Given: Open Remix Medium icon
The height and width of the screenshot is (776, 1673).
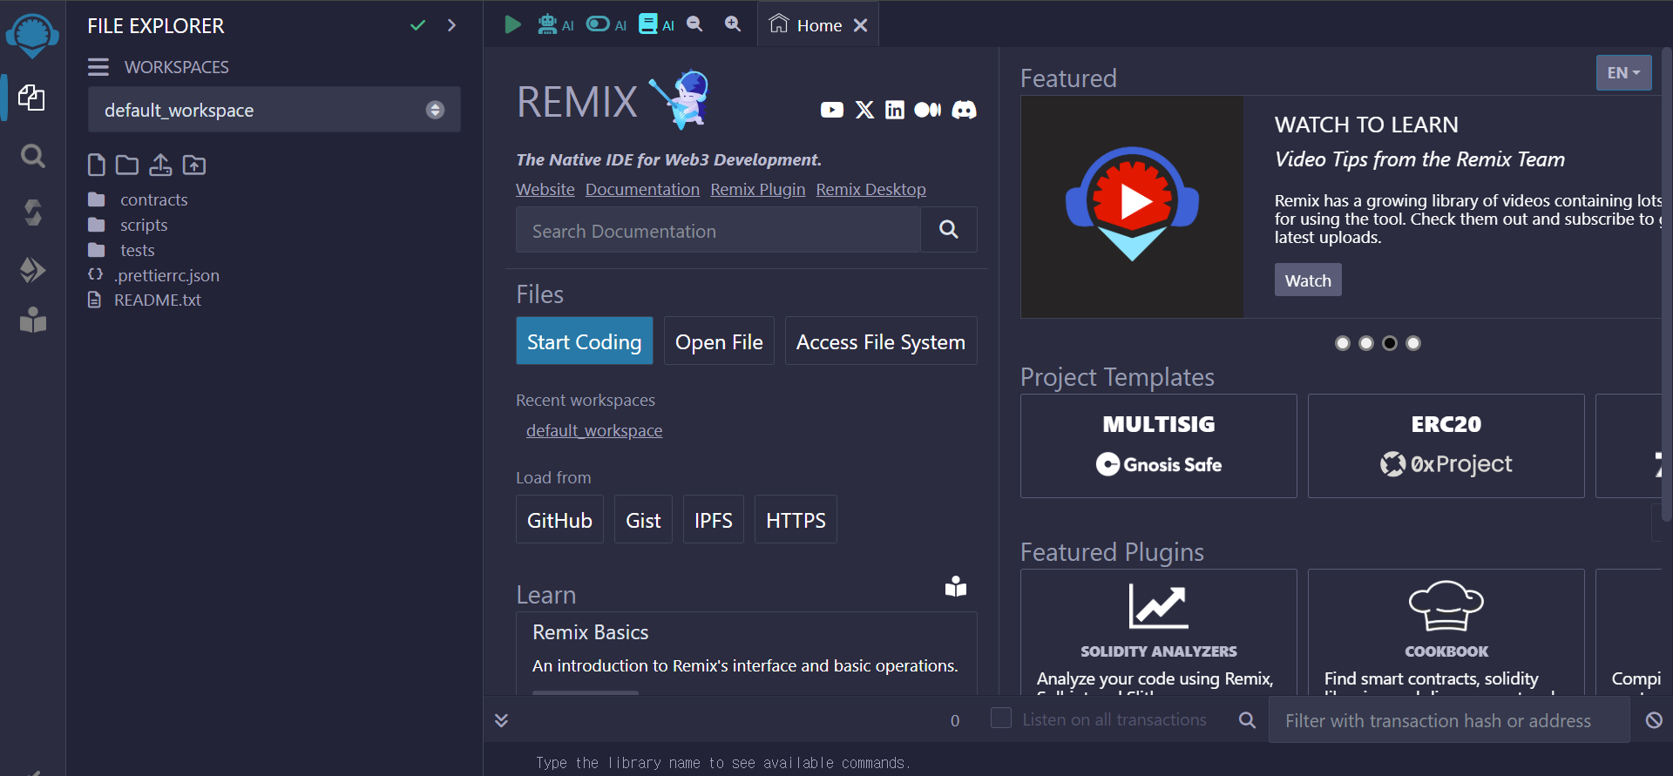Looking at the screenshot, I should tap(928, 110).
